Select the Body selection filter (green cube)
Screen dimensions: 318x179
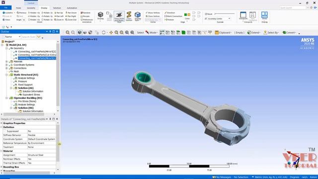[183, 32]
